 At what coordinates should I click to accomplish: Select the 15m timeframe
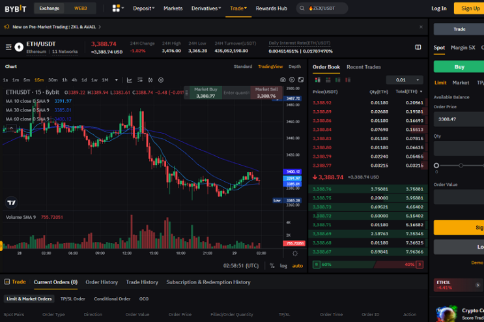(x=39, y=80)
